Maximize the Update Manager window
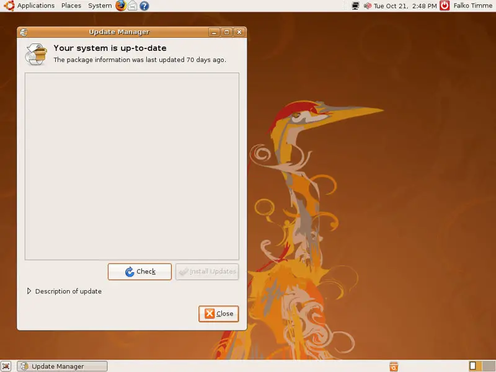Image resolution: width=496 pixels, height=372 pixels. click(226, 32)
